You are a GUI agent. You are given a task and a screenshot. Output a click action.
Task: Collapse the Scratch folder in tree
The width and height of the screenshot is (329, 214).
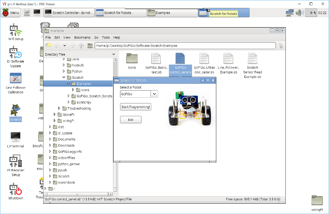click(64, 78)
